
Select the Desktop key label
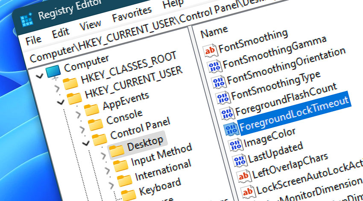click(145, 144)
